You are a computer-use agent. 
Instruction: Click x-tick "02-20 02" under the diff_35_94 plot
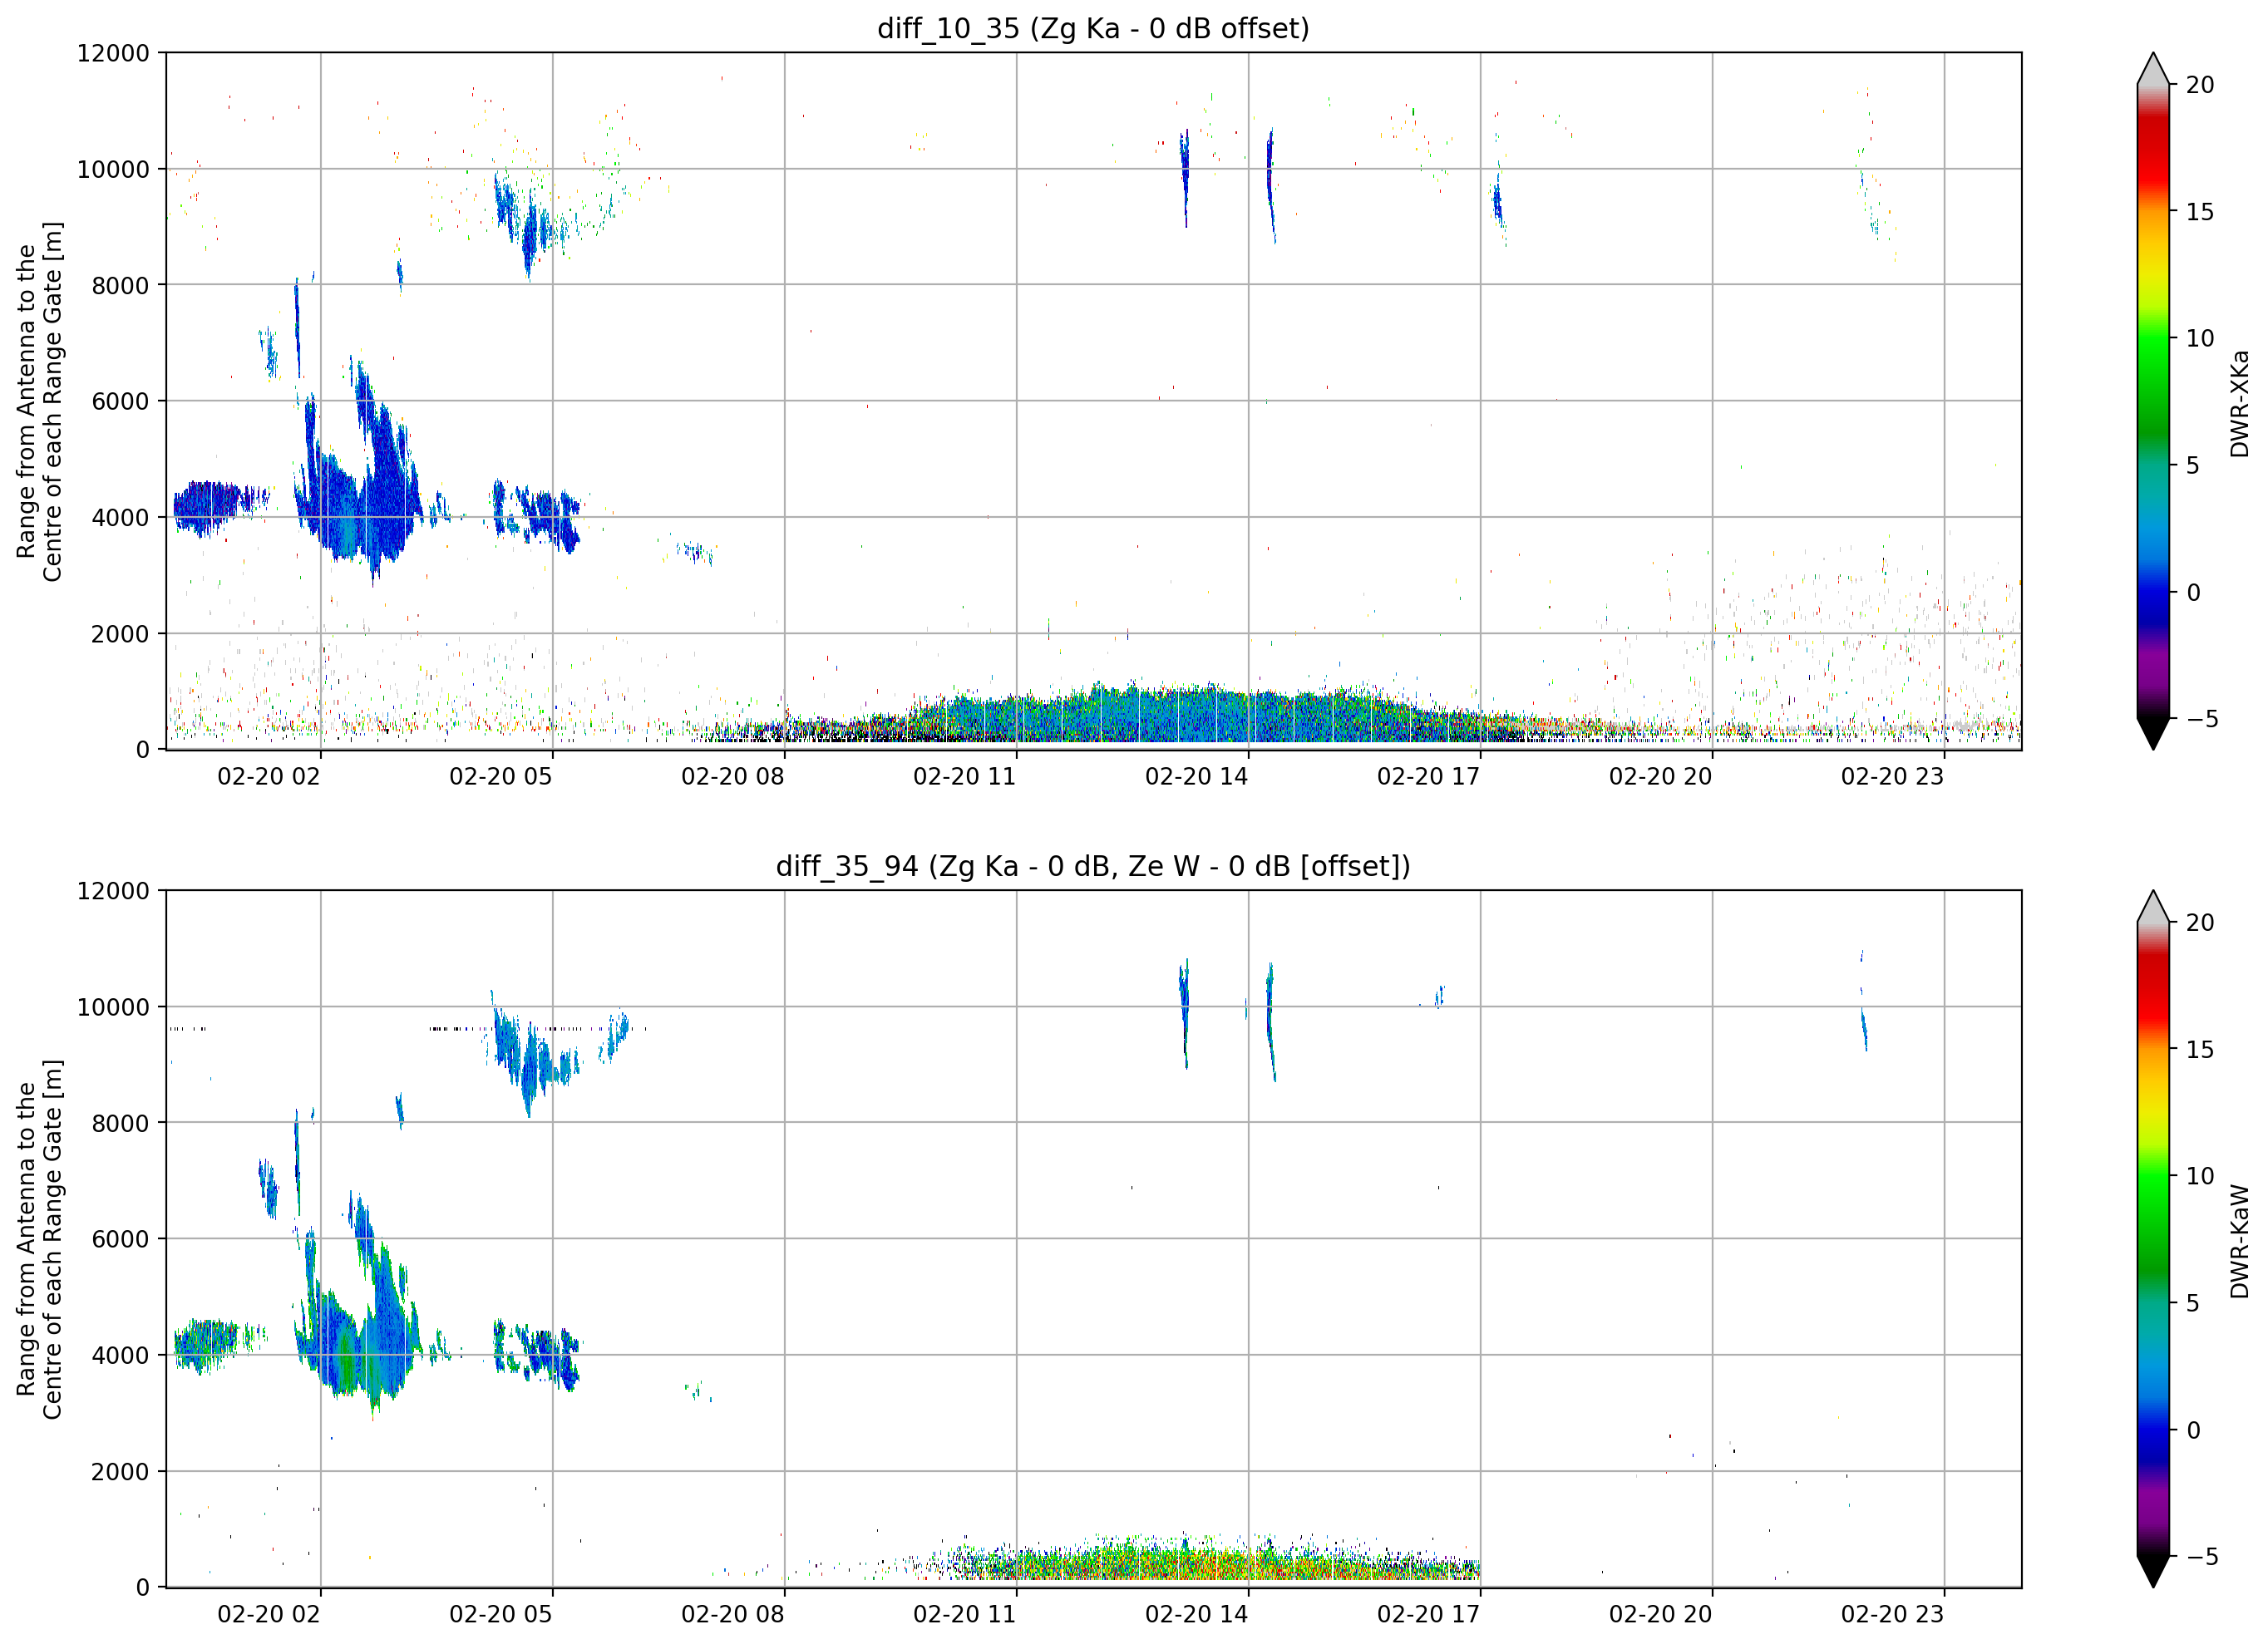(x=269, y=1615)
